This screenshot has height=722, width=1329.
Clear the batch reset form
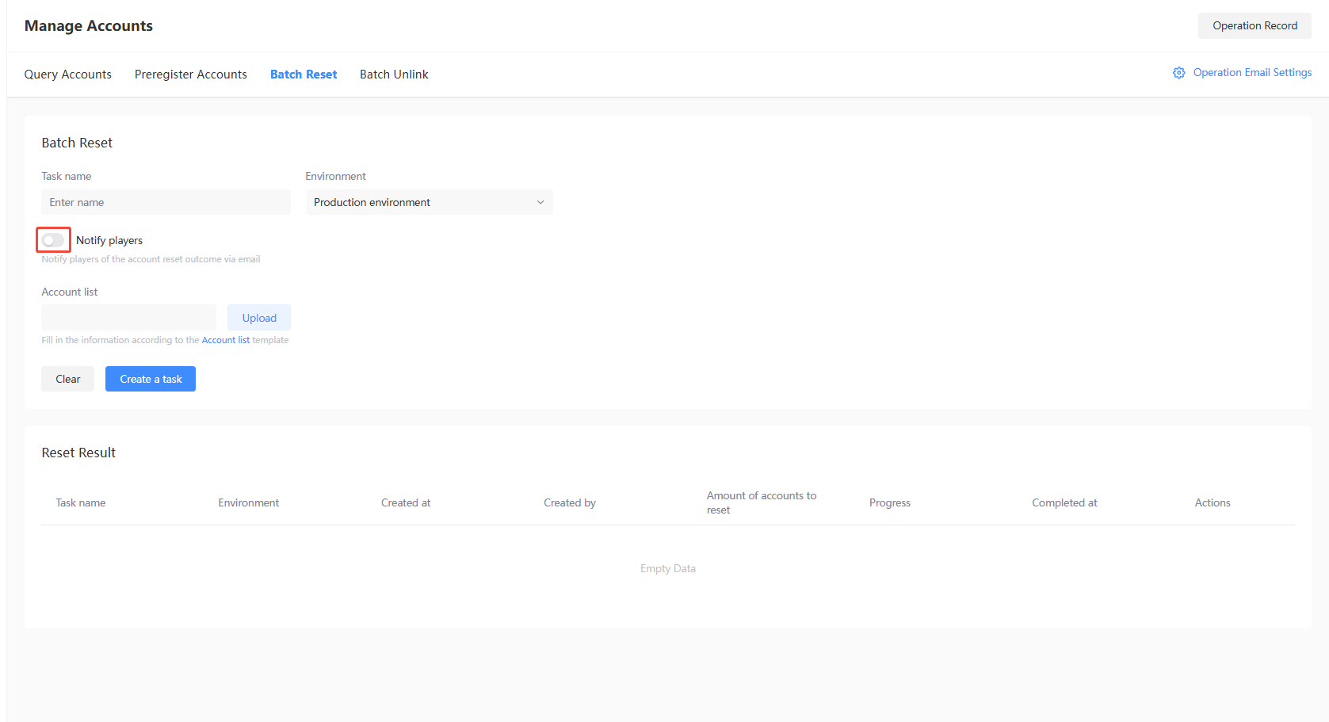[67, 379]
